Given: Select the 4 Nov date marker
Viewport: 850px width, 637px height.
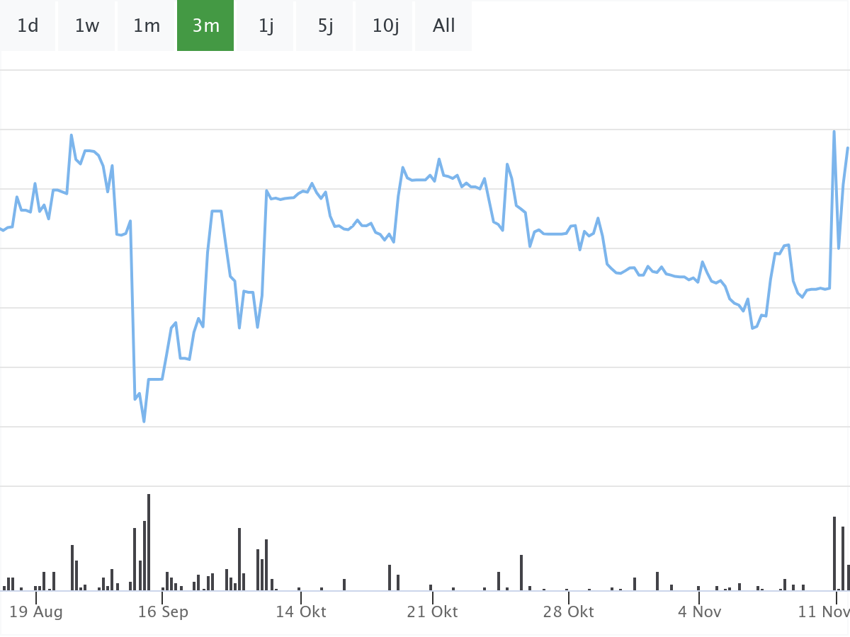Looking at the screenshot, I should click(699, 612).
